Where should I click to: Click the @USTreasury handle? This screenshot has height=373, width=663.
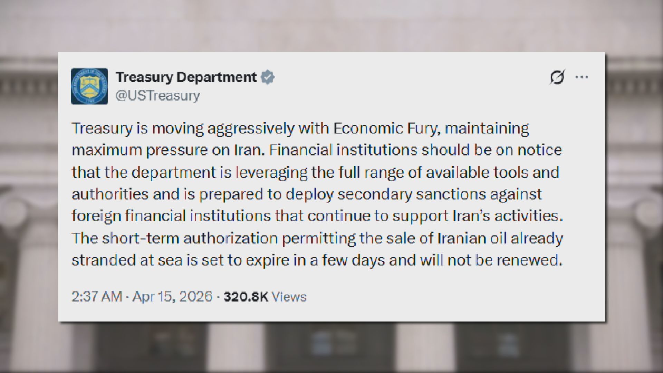click(x=157, y=95)
